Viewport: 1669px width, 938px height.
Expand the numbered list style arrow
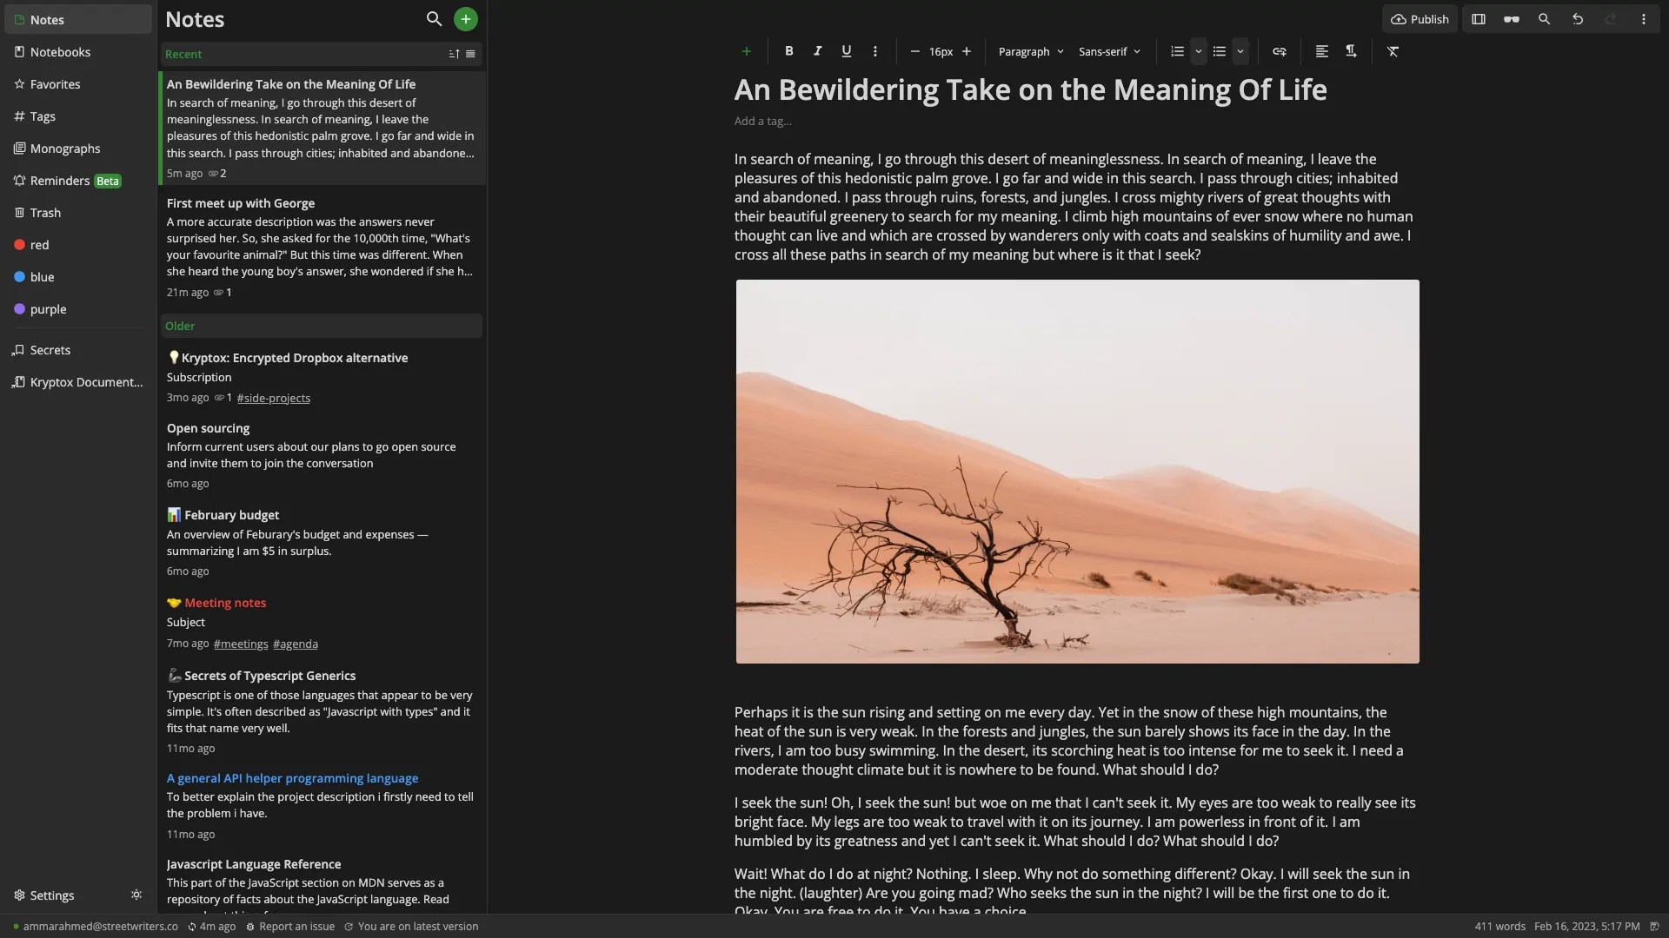[1199, 51]
